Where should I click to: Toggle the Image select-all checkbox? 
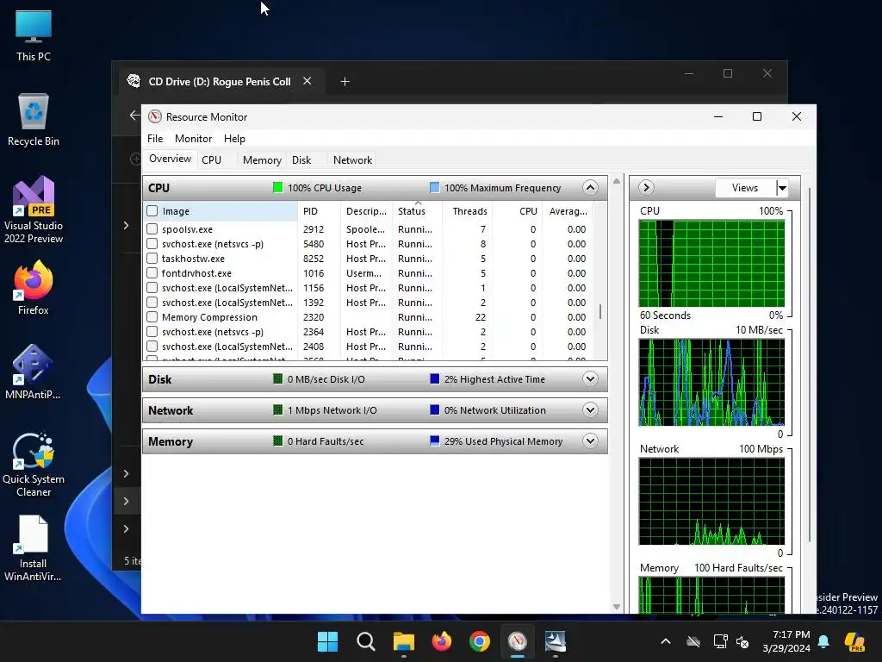tap(152, 211)
